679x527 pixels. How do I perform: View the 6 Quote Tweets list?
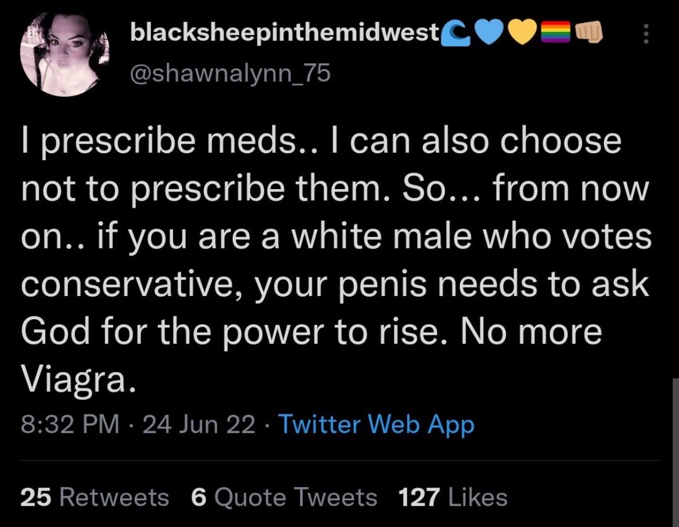coord(284,497)
